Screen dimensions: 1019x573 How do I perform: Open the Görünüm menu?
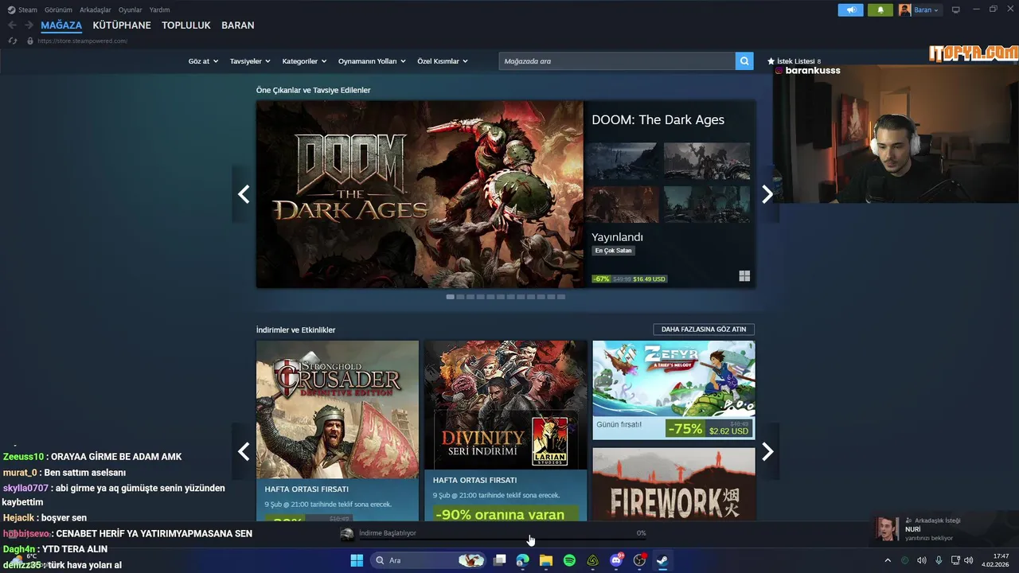coord(58,10)
